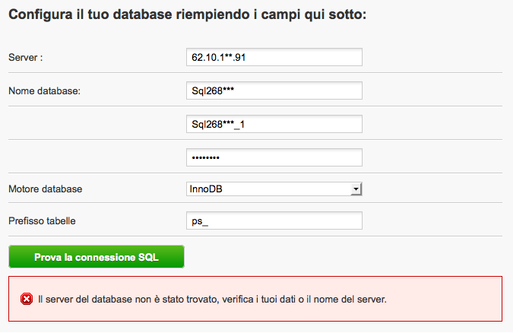Screen dimensions: 529x333
Task: Click the InnoDB dropdown arrow button
Action: (x=355, y=189)
